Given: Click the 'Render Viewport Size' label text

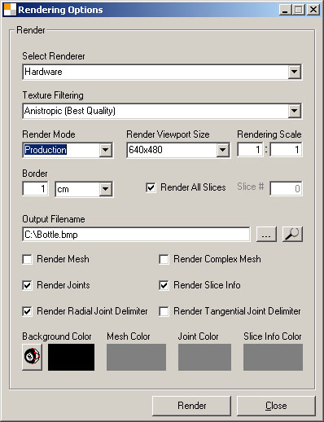Looking at the screenshot, I should click(x=168, y=134).
